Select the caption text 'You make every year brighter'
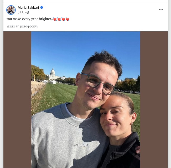 [29, 19]
